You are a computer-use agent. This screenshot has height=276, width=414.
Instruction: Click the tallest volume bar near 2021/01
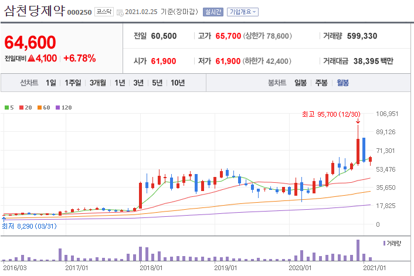pyautogui.click(x=358, y=250)
